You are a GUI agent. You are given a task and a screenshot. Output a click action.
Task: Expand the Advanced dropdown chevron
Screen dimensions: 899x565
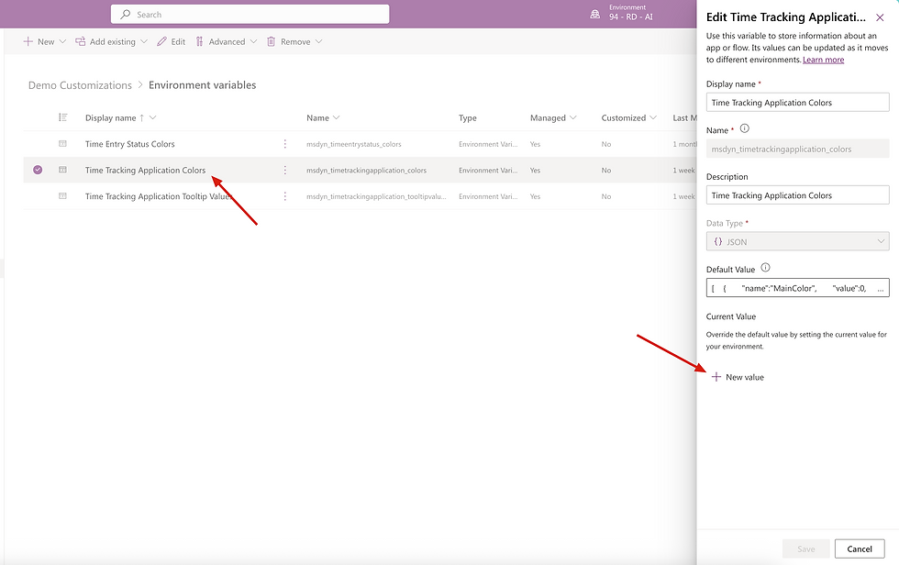253,41
